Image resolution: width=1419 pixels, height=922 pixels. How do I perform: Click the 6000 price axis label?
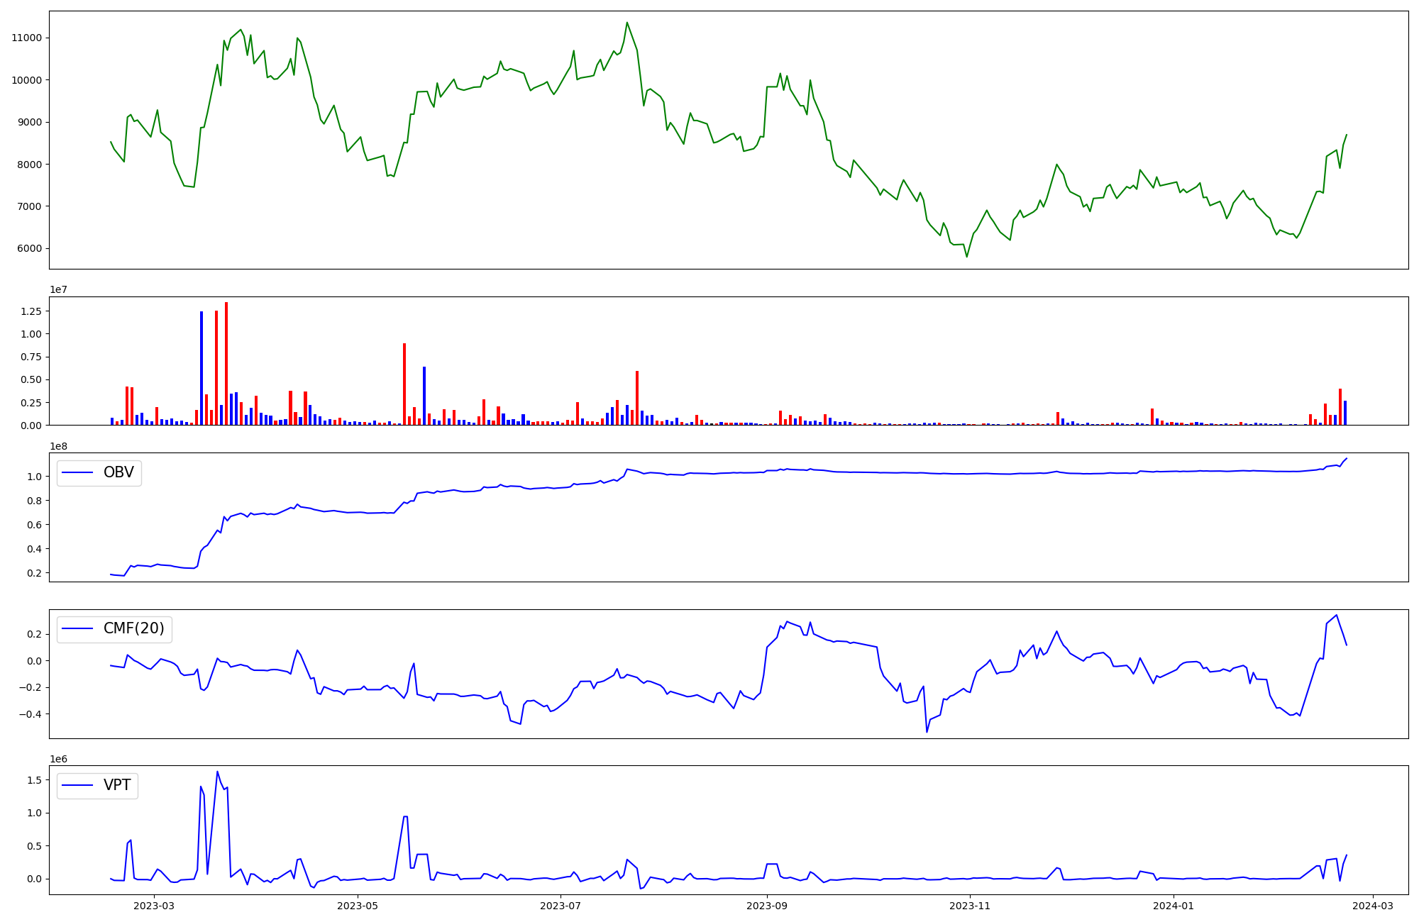point(29,249)
